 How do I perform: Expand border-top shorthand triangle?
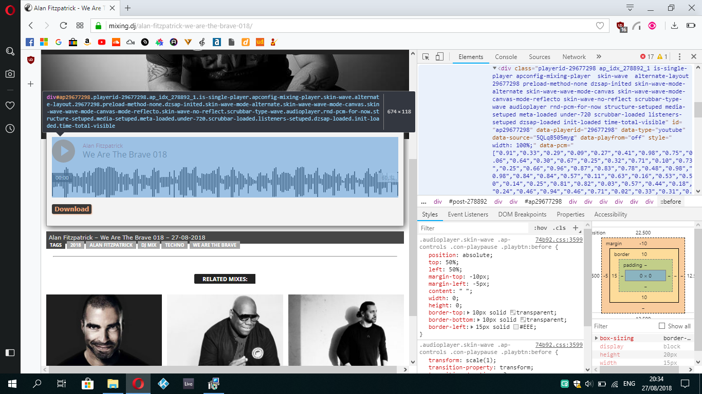tap(468, 312)
